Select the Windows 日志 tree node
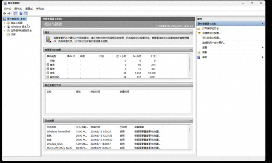 tap(19, 27)
